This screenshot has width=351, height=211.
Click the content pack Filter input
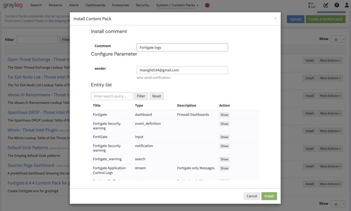(37, 40)
